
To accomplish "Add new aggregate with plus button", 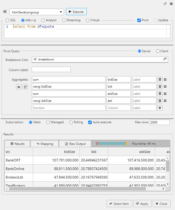I will [160, 108].
